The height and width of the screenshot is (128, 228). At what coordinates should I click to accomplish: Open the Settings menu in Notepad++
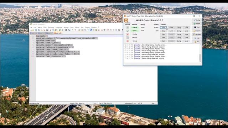coord(66,27)
